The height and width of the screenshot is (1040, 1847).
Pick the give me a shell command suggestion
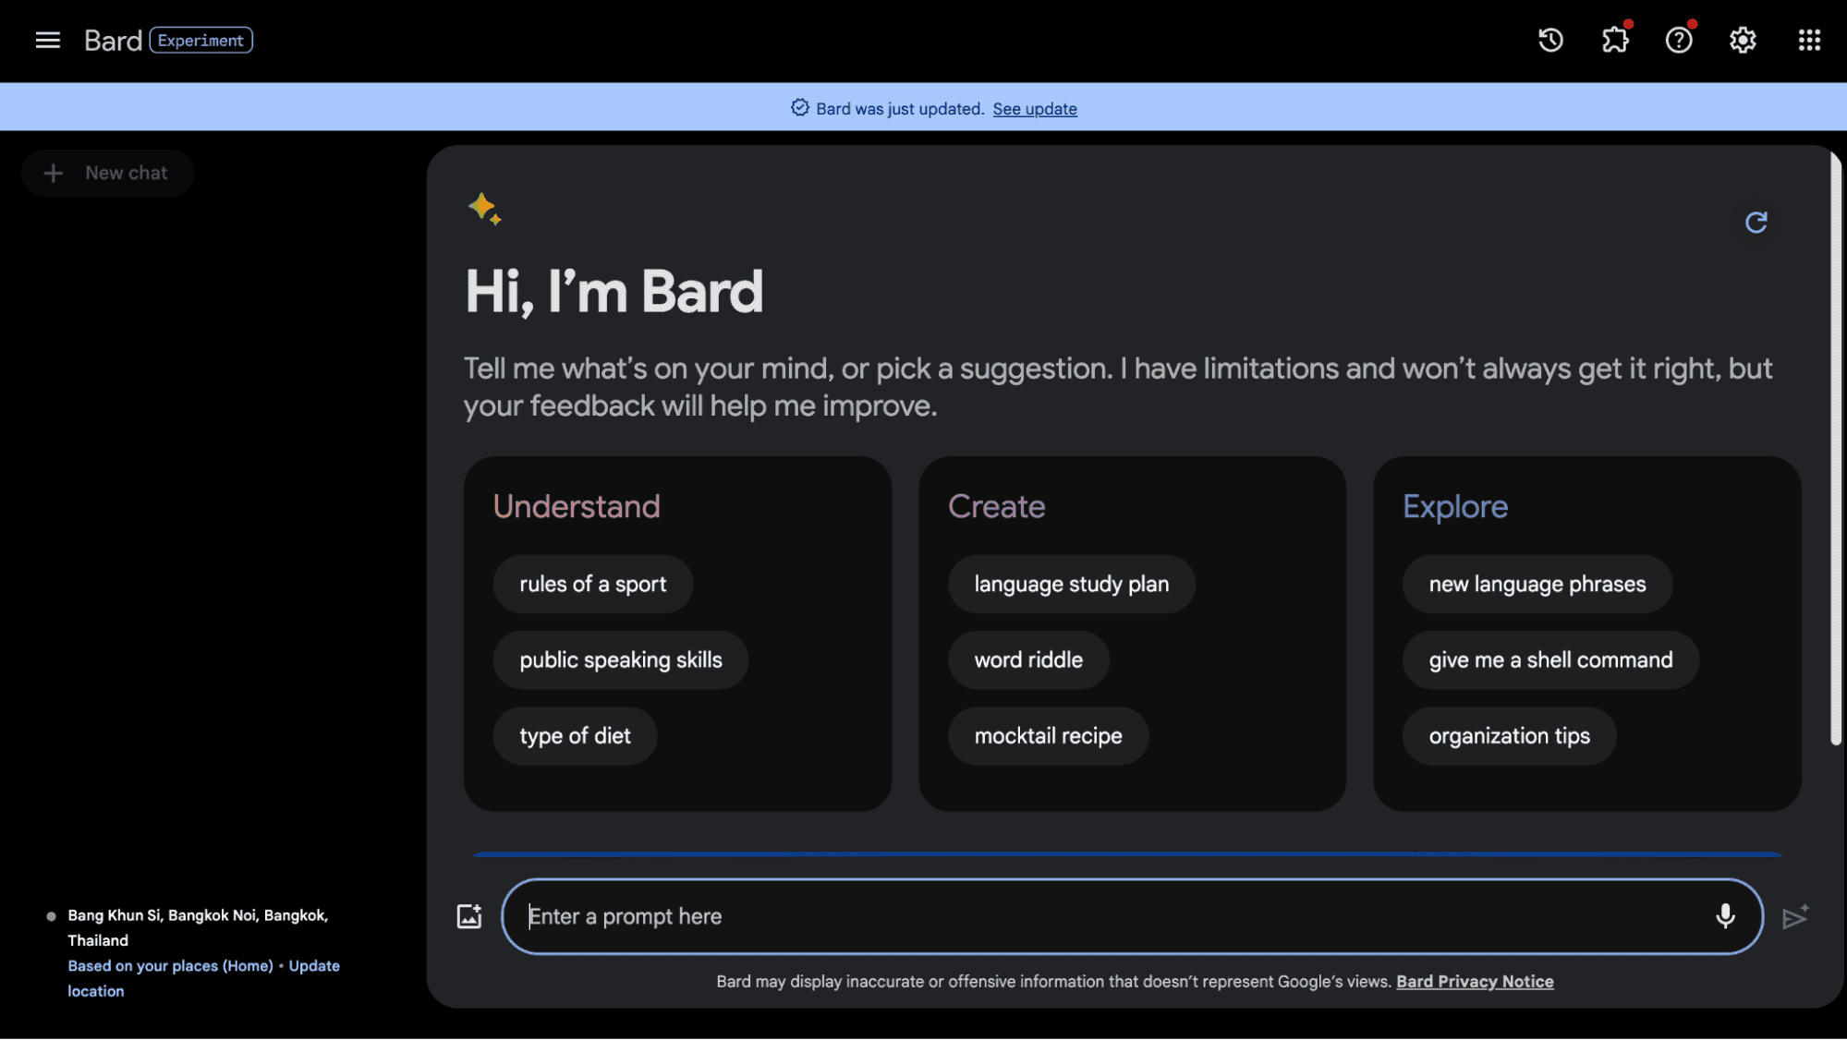[1549, 659]
